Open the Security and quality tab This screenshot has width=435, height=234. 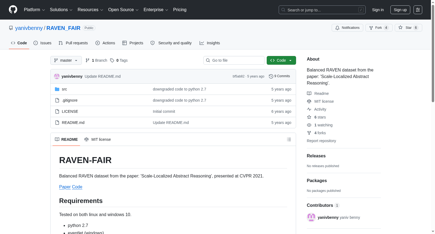[171, 43]
